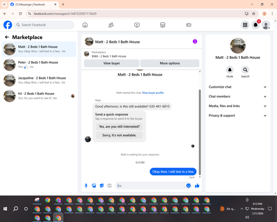Expand the Chat members section
The width and height of the screenshot is (277, 222).
238,97
